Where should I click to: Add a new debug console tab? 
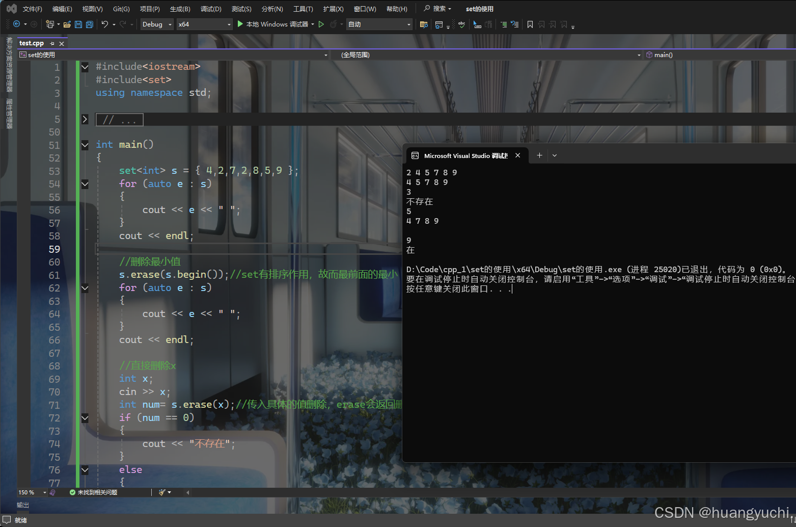tap(539, 155)
